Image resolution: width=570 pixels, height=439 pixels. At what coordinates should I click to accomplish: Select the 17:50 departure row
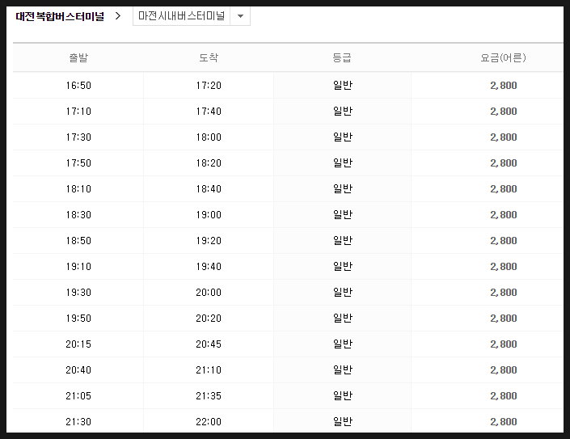(288, 163)
